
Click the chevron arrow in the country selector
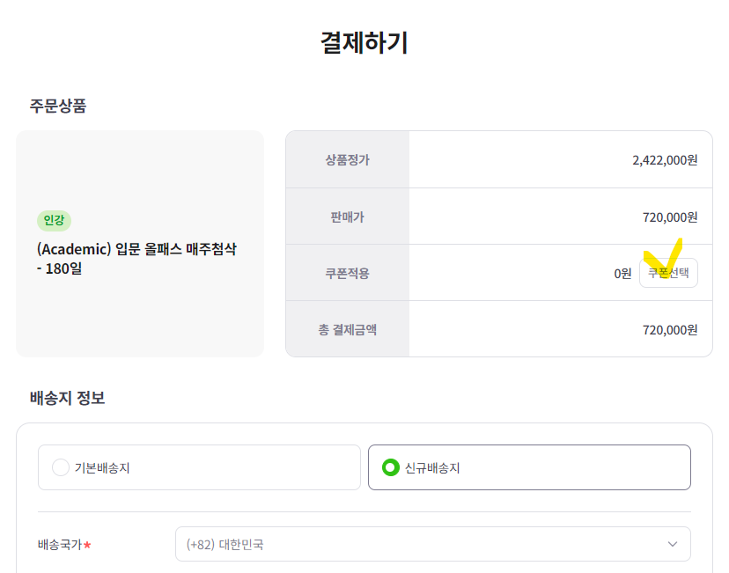click(673, 544)
